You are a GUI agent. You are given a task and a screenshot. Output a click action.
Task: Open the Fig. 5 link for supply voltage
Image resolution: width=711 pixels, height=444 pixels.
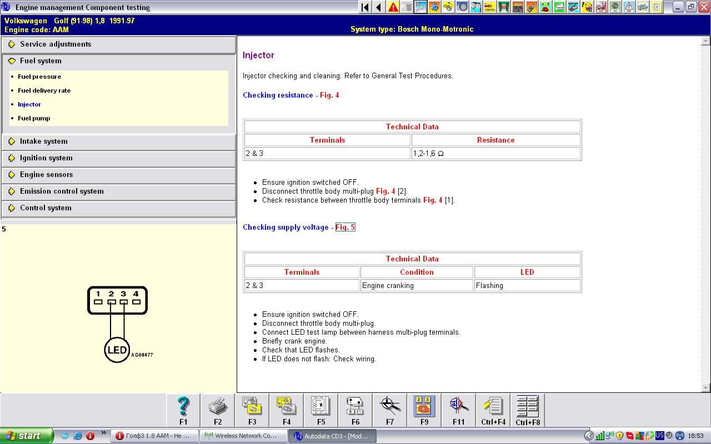345,228
